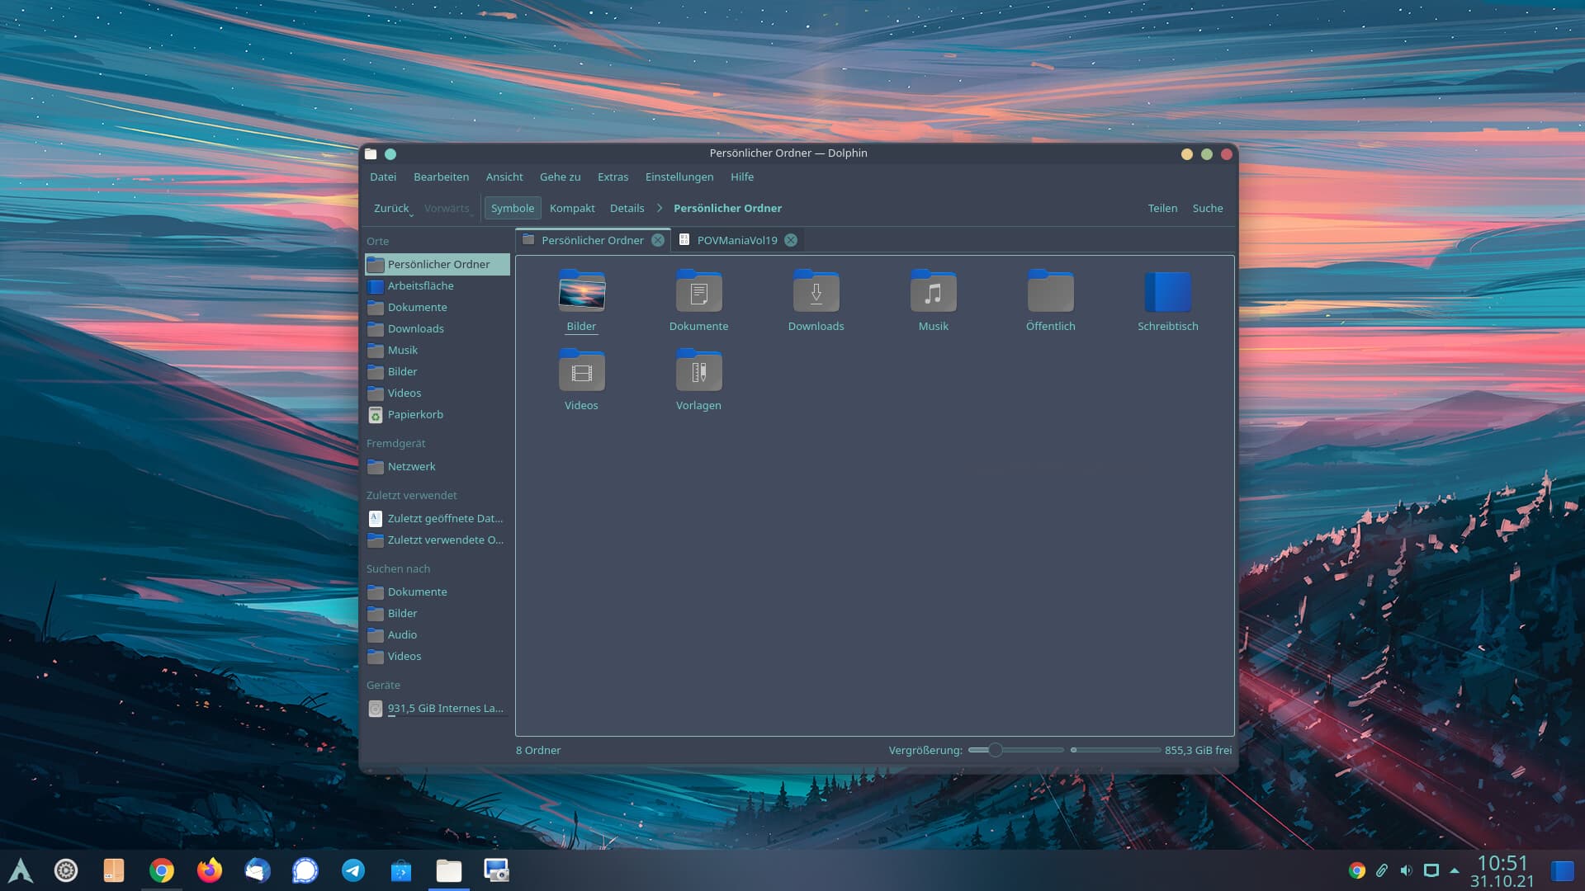Adjust the Vergrößerung zoom slider

coord(994,750)
